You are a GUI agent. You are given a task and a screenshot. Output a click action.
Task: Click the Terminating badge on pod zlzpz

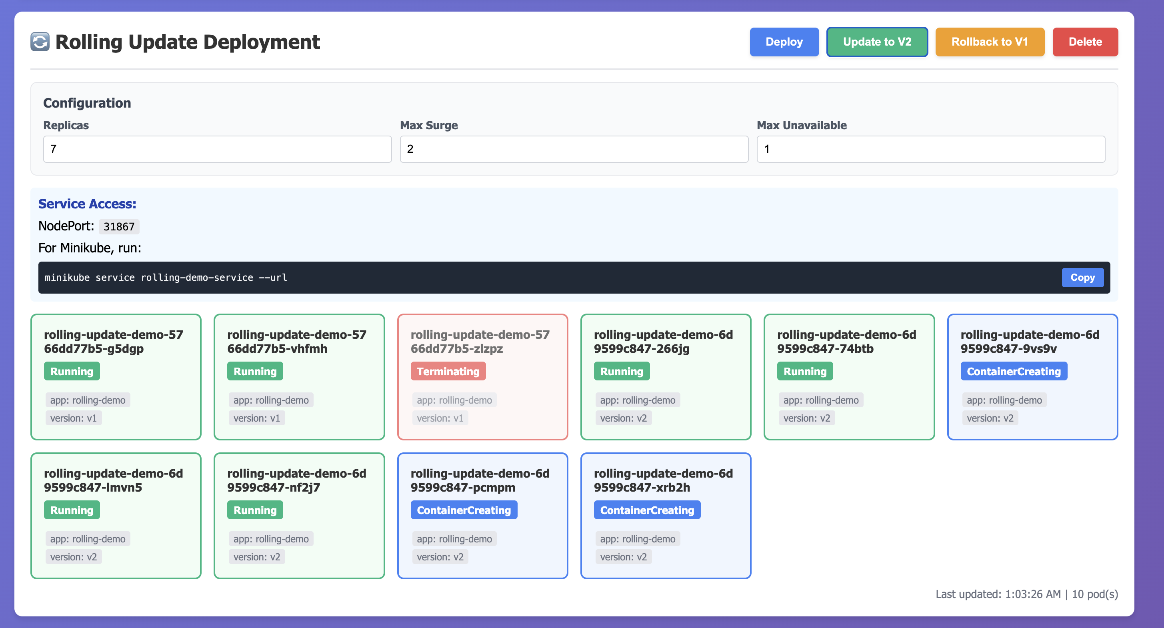[x=448, y=371]
